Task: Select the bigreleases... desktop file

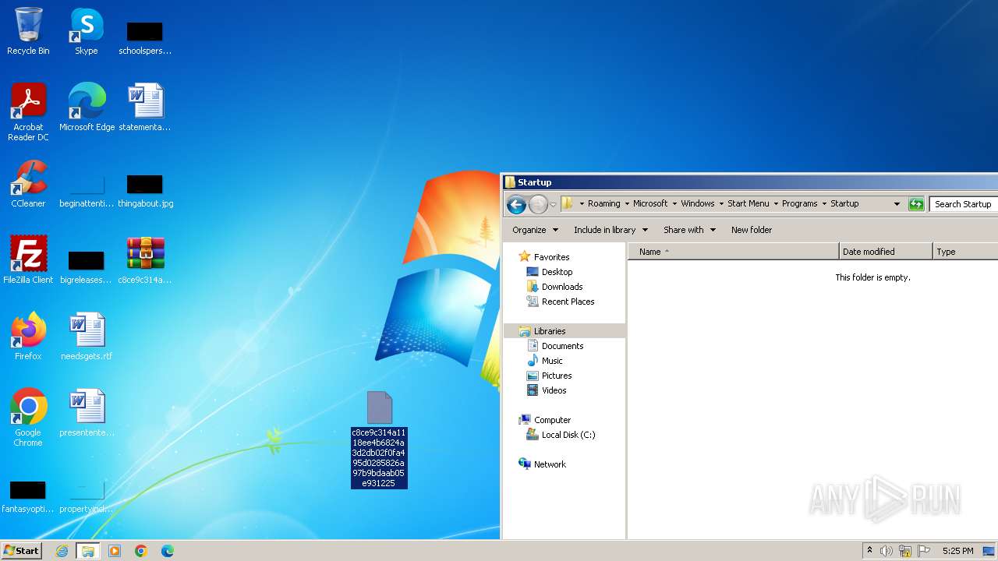Action: click(87, 266)
